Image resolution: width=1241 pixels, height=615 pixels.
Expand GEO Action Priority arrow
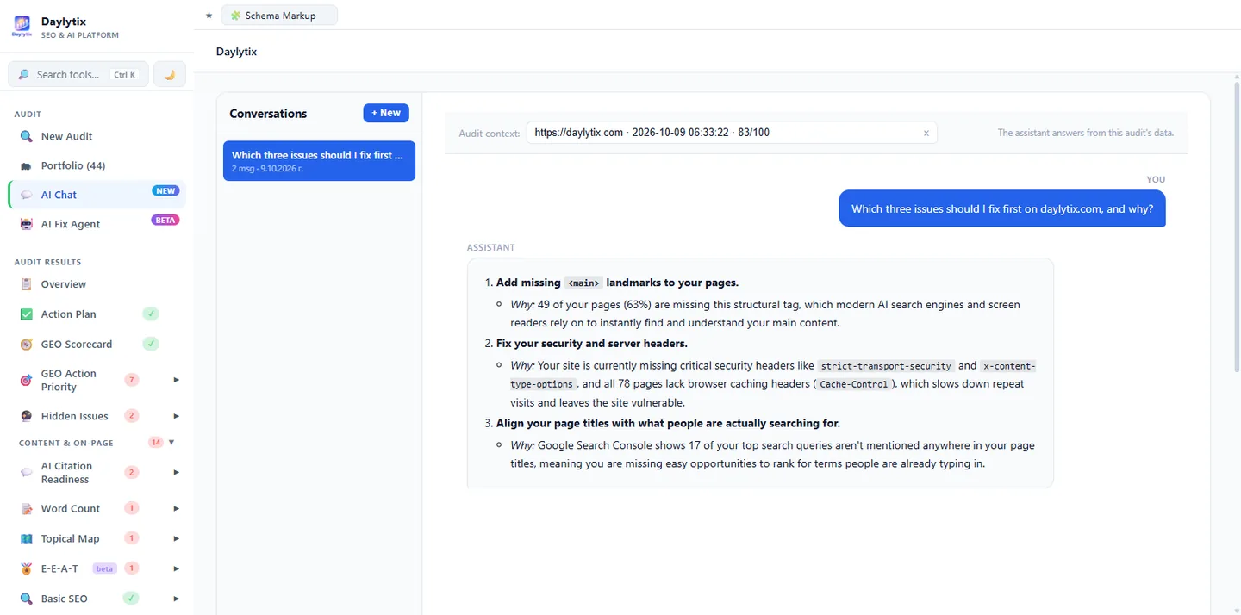click(176, 380)
